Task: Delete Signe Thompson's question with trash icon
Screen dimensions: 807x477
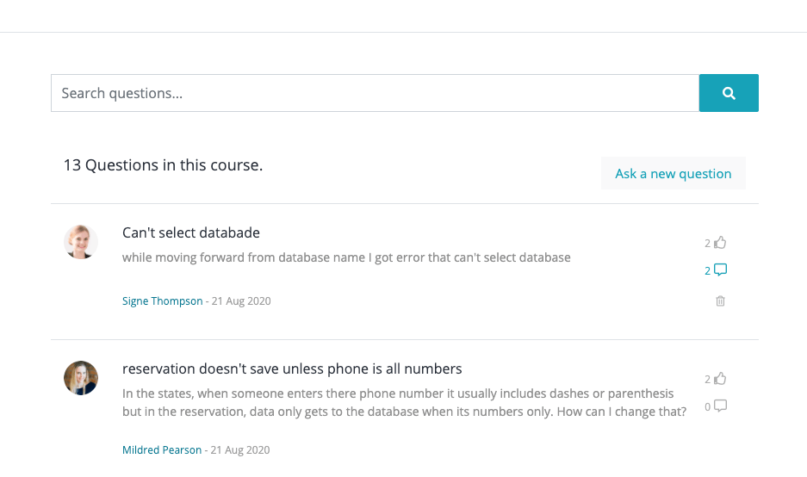Action: coord(721,301)
